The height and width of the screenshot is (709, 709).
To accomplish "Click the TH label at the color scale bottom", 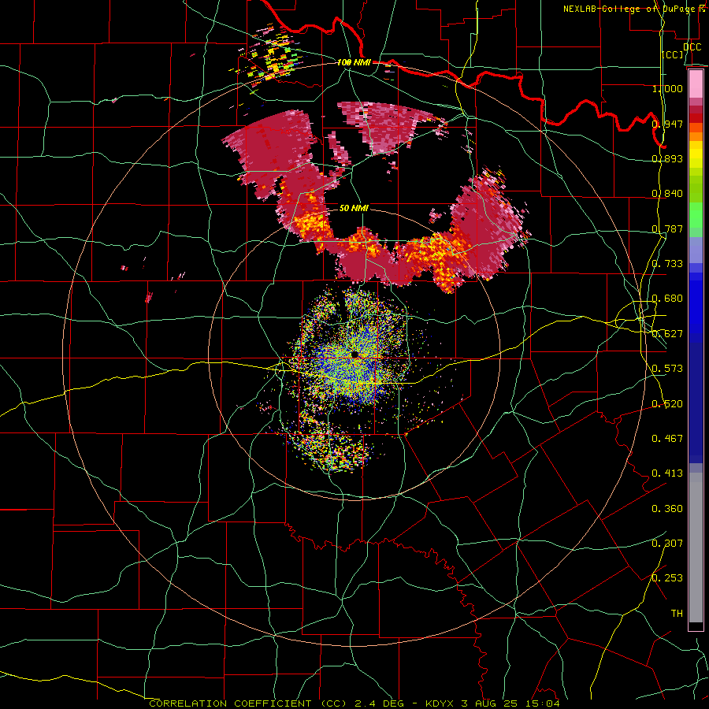I will click(x=677, y=613).
